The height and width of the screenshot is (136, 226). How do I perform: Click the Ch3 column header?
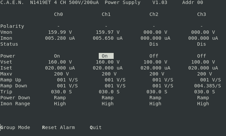201,14
